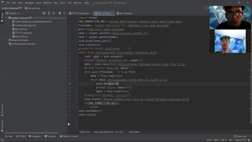Open the Help menu
This screenshot has width=252, height=142.
pyautogui.click(x=87, y=3)
